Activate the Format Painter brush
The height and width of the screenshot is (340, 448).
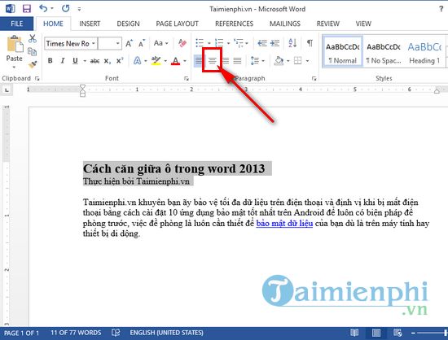tap(33, 65)
